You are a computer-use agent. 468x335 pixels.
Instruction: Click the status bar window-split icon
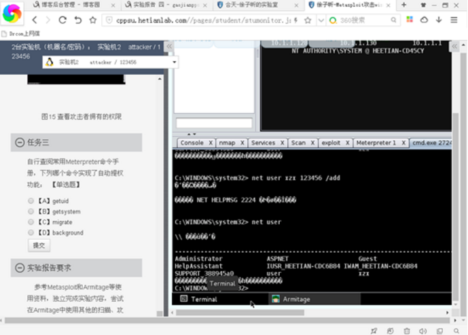439,331
